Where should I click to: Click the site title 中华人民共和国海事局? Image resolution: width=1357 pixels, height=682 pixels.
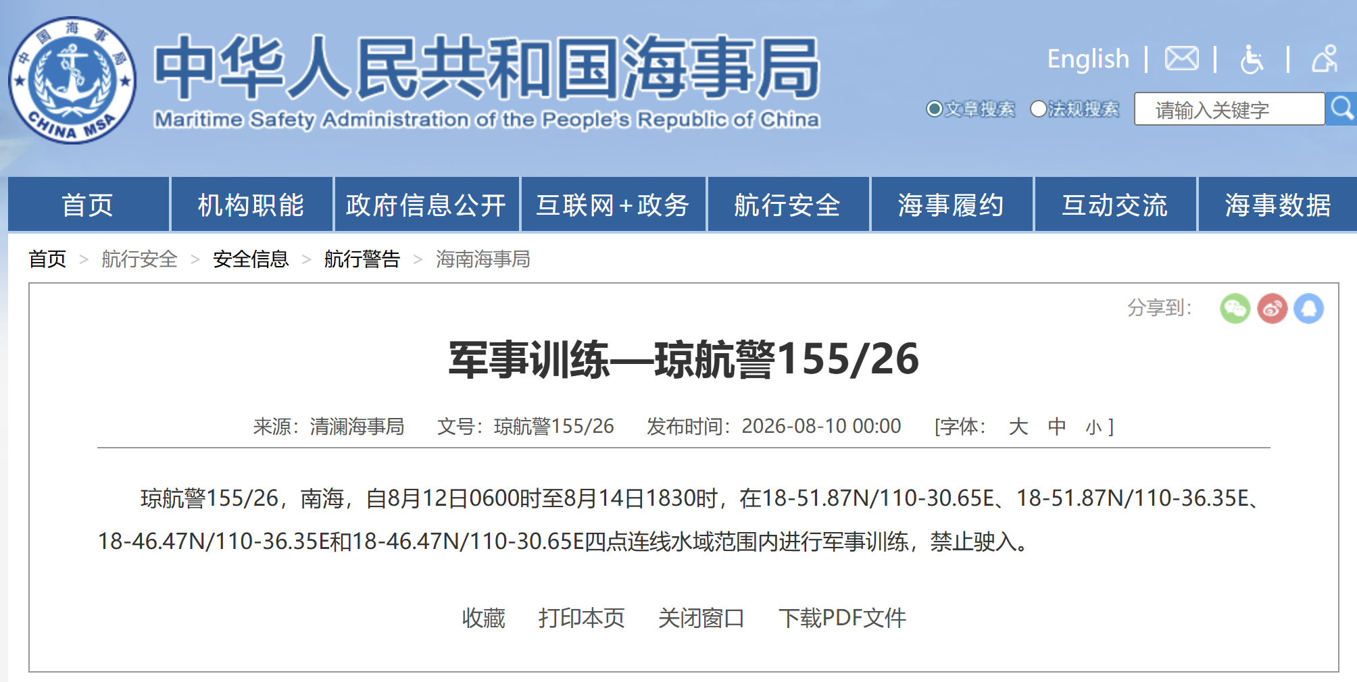487,68
